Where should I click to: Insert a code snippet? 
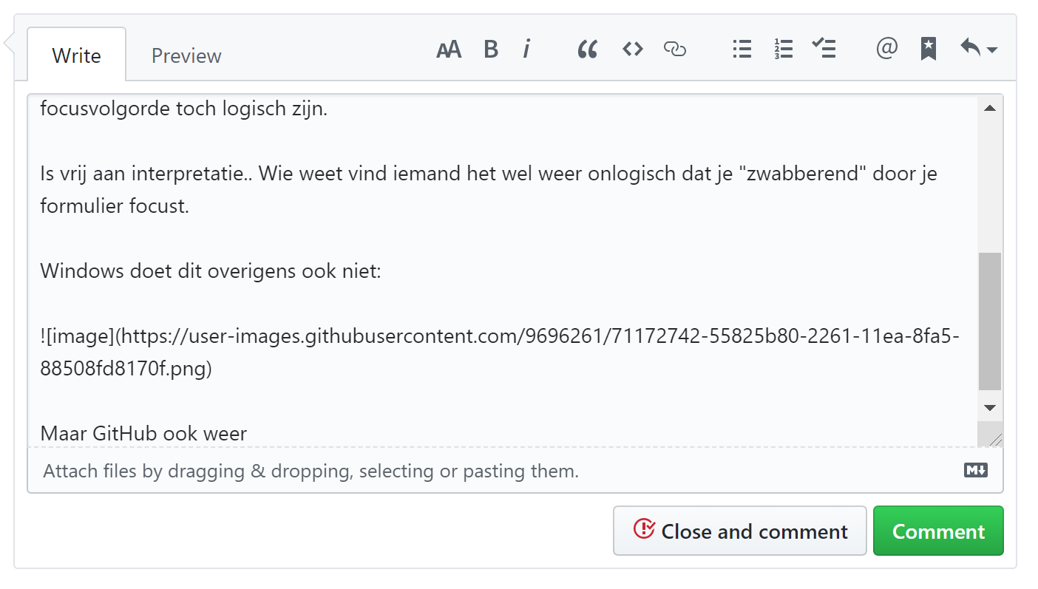click(632, 49)
